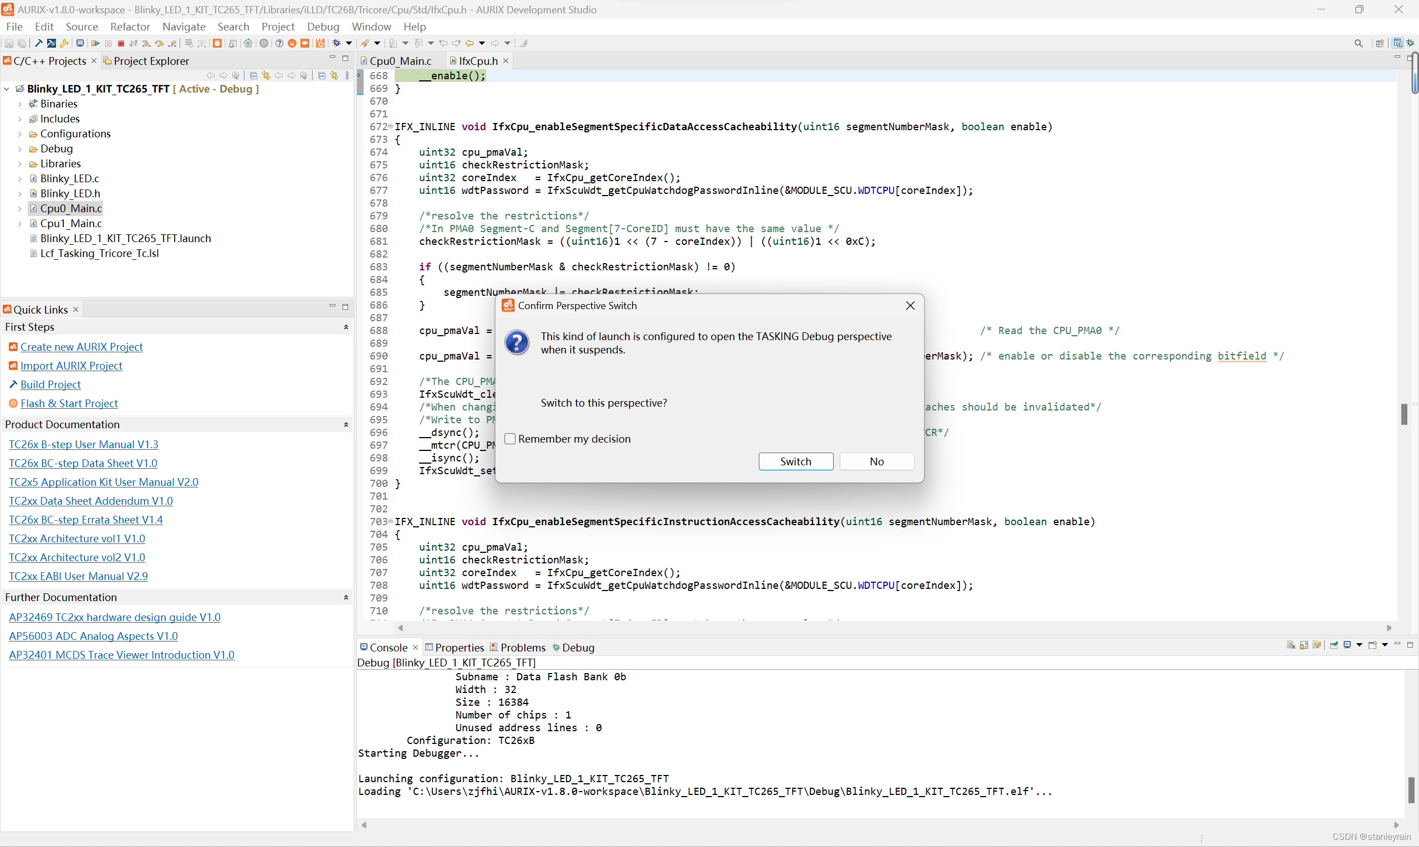Screen dimensions: 1419x847
Task: Click the Clear Console icon
Action: click(x=1290, y=645)
